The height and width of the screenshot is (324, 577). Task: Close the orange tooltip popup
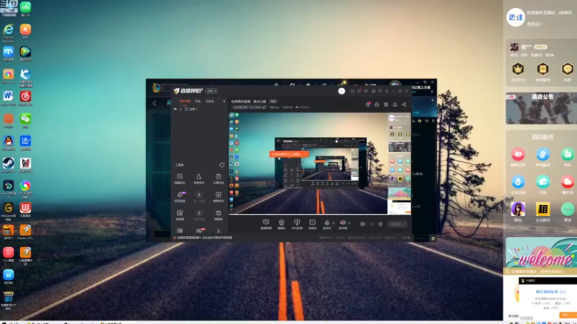point(305,154)
